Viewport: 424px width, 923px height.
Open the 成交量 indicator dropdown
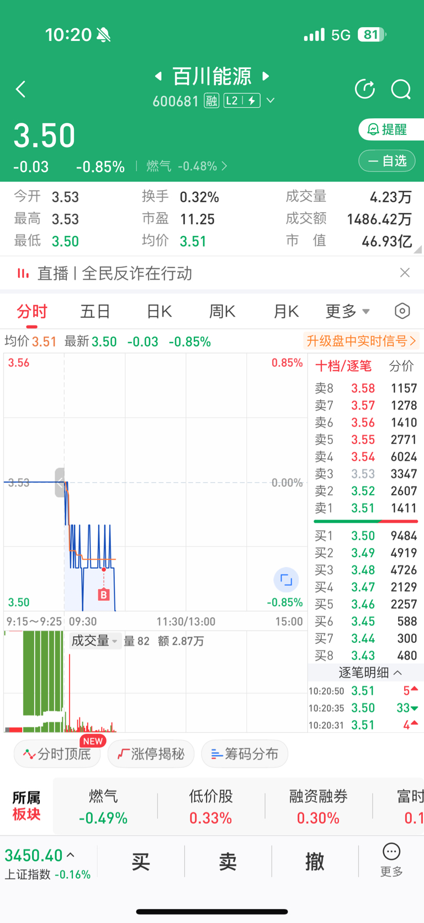[x=95, y=641]
